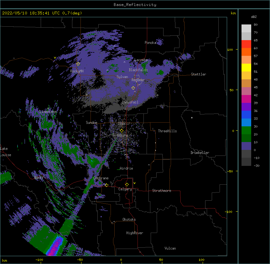Pick the bright yellow 51–54 dBZ legend swatch
The image size is (270, 264).
tap(246, 67)
